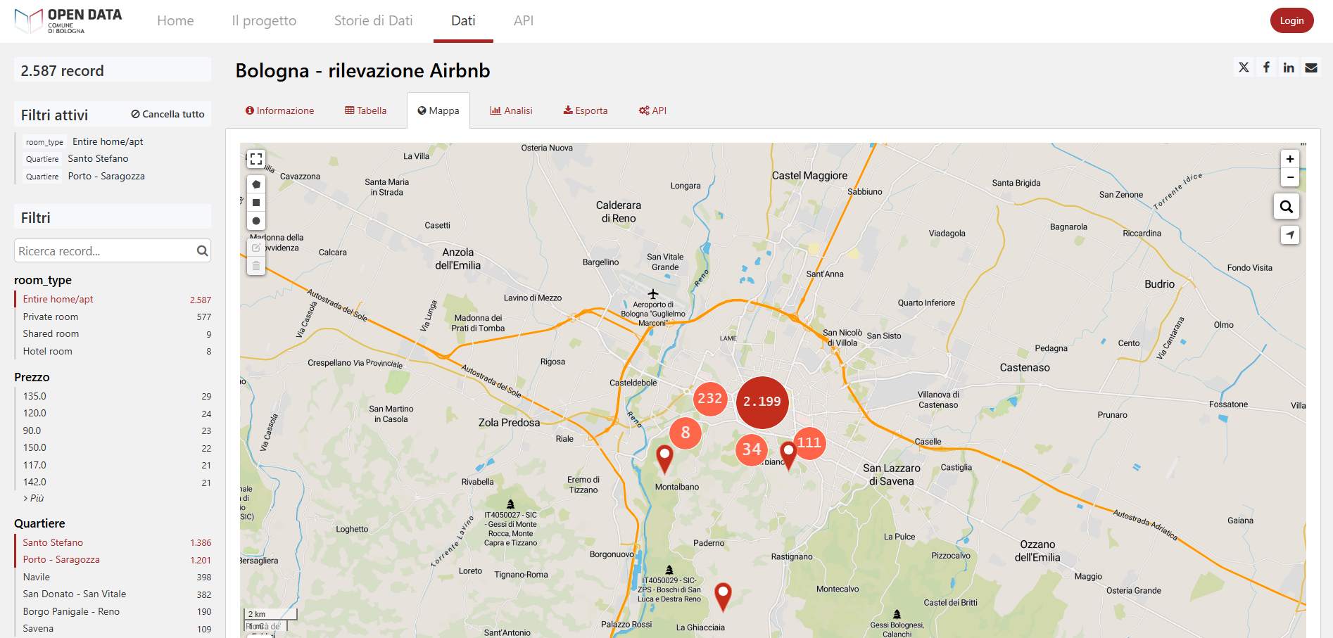Screen dimensions: 1333x638
Task: Enable the Navile quartiere filter
Action: (37, 577)
